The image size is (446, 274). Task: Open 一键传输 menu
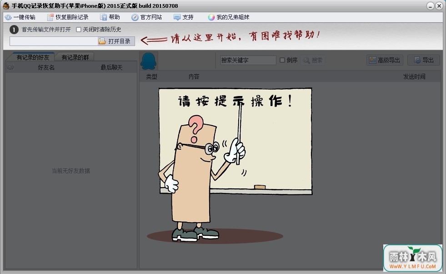point(20,17)
